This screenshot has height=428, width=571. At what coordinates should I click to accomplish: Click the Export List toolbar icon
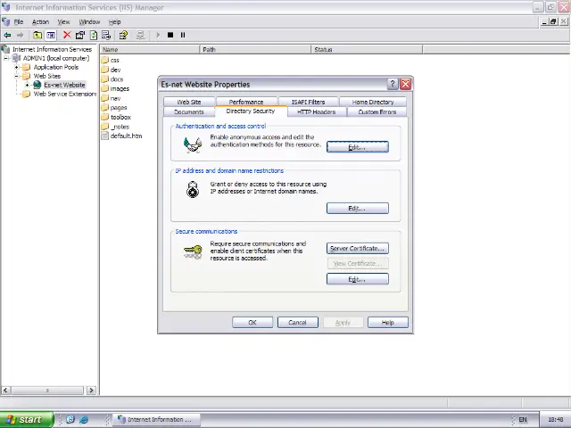(106, 35)
